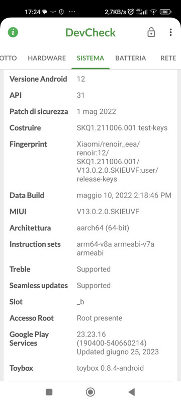This screenshot has height=403, width=181.
Task: Tap the Accesso Root row
Action: (91, 318)
